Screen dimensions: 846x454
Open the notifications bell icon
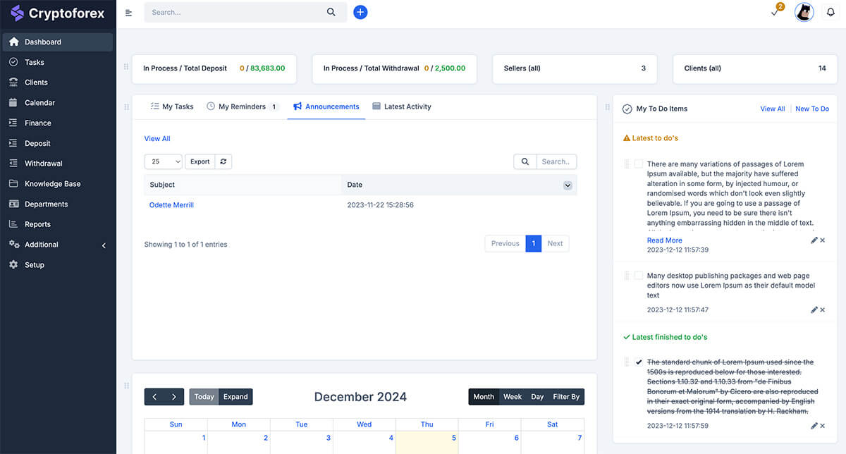[830, 12]
